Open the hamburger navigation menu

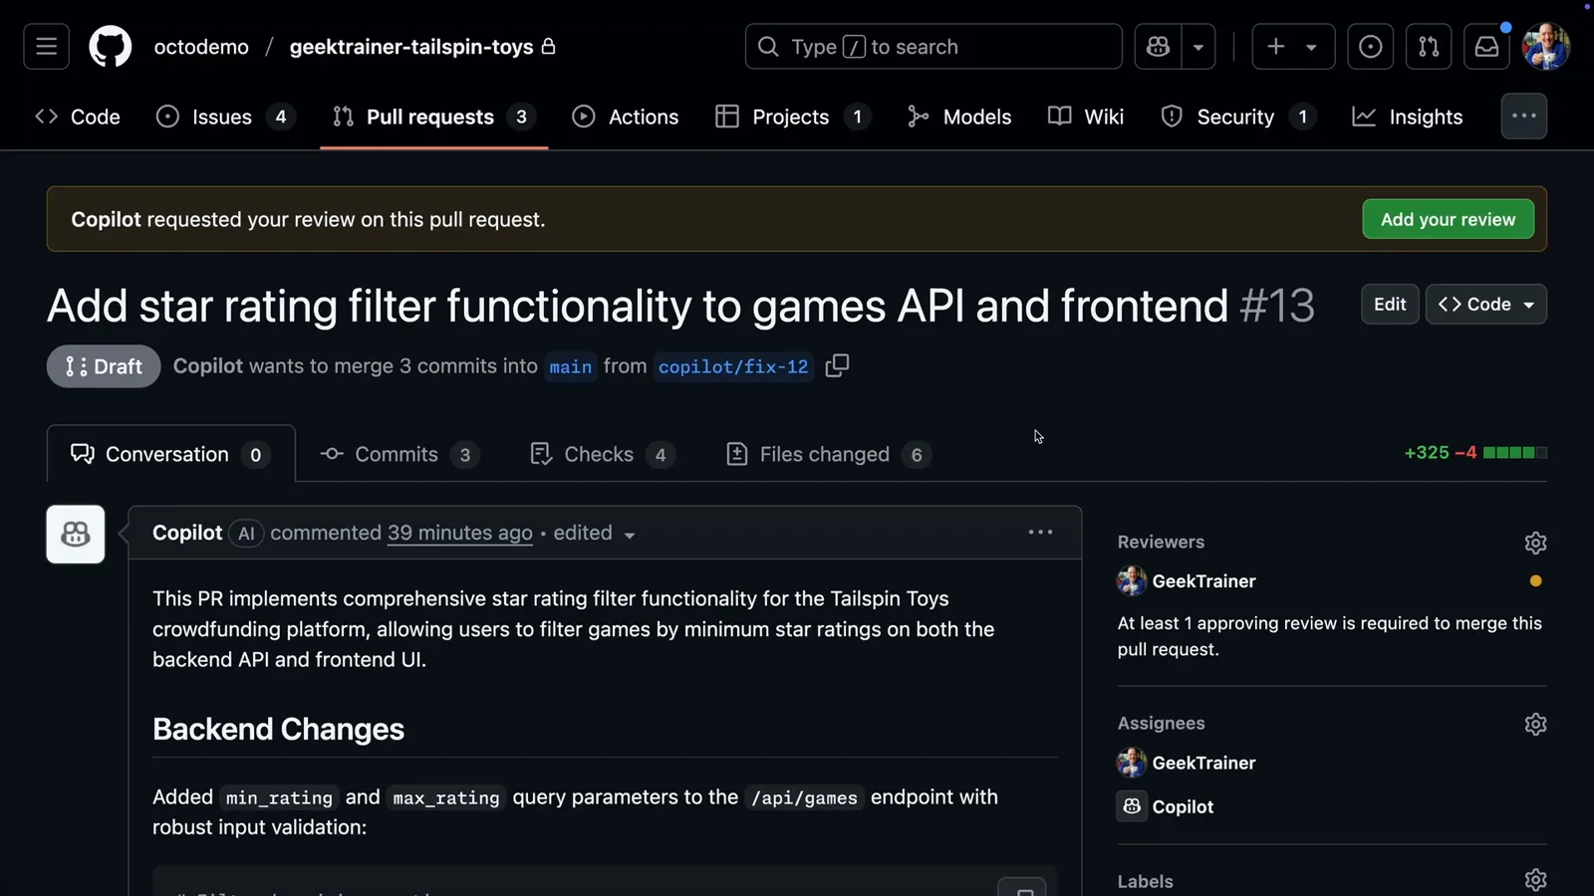coord(46,47)
